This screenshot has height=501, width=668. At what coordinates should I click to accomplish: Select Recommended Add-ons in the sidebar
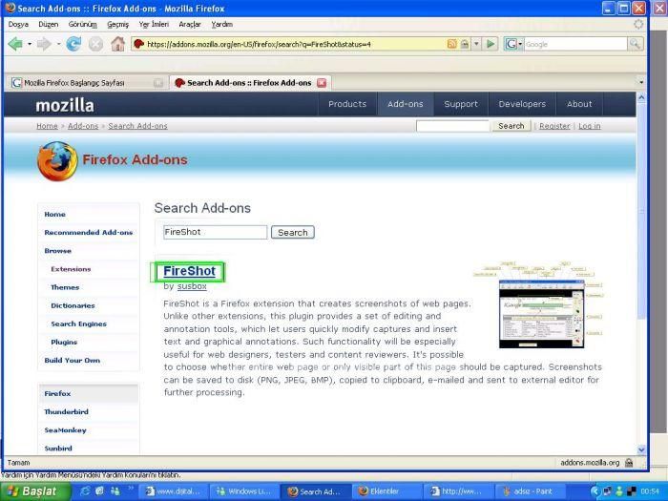(x=88, y=233)
